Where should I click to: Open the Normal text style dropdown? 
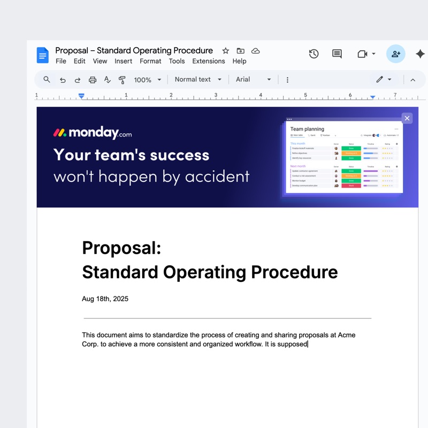point(198,79)
